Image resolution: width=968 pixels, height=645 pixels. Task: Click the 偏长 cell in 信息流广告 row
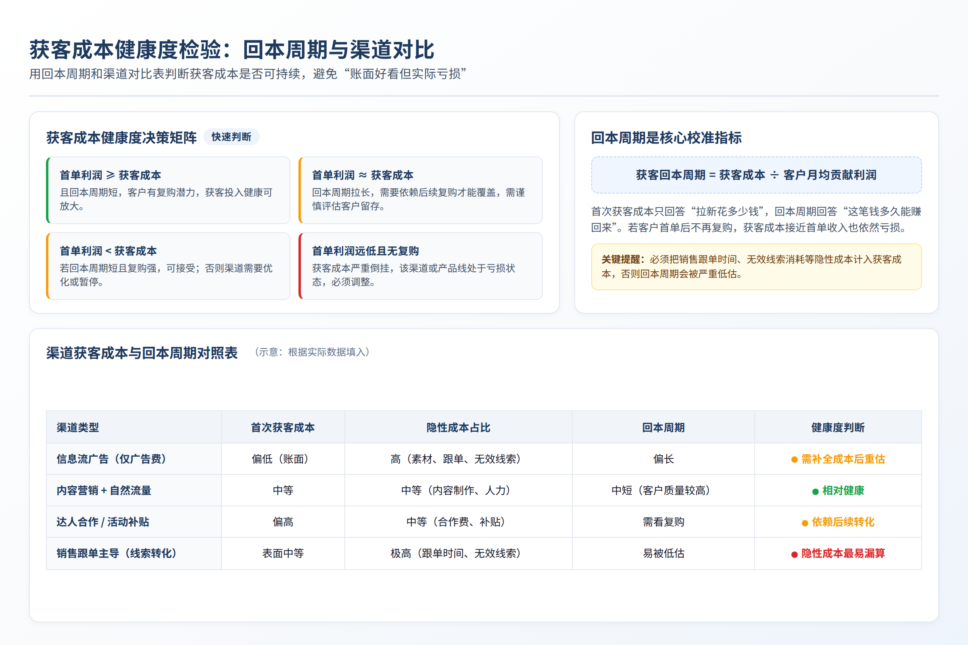pyautogui.click(x=663, y=459)
